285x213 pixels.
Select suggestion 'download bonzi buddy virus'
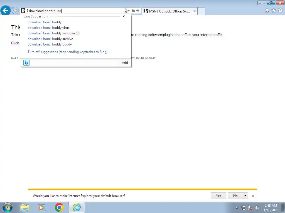tap(48, 28)
